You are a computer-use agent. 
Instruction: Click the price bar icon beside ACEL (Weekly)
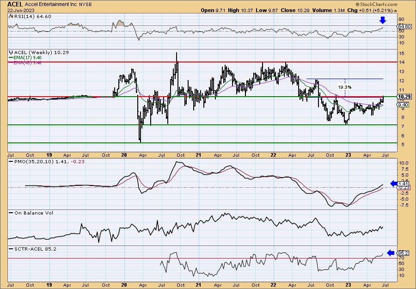point(11,52)
